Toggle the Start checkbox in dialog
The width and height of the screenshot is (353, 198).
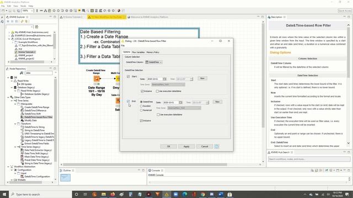(129, 76)
